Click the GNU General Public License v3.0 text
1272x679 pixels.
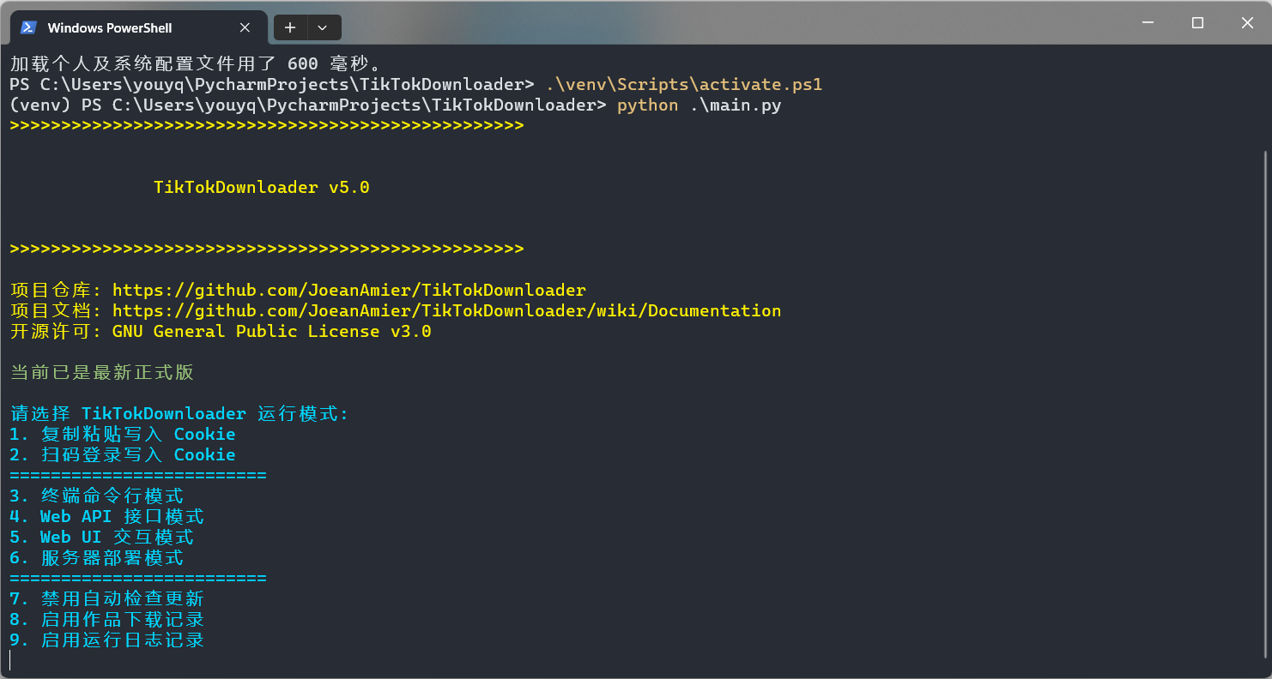pyautogui.click(x=271, y=331)
